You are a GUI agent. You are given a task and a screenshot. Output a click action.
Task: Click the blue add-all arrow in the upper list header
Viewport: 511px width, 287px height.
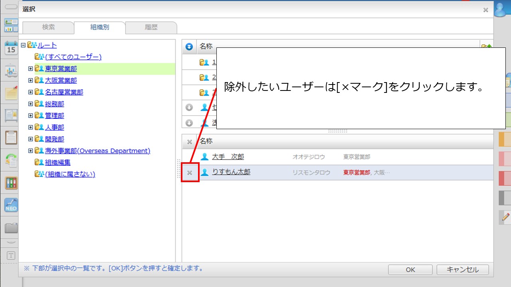(189, 47)
